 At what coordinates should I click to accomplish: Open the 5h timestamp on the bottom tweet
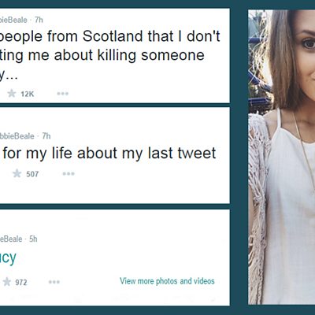(33, 239)
